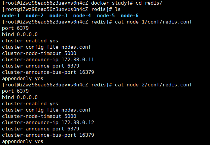The image size is (210, 145).
Task: Select the node-2 directory name
Action: pos(35,16)
